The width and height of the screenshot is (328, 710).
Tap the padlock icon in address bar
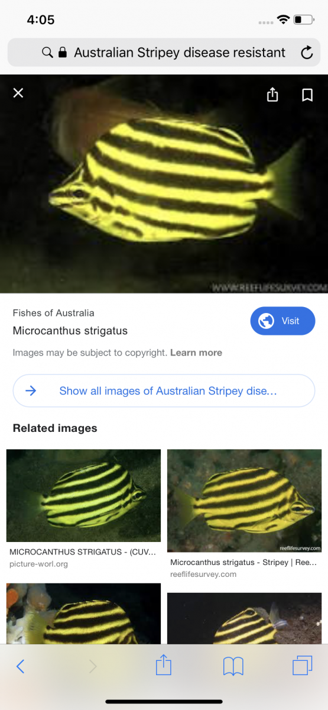point(63,53)
